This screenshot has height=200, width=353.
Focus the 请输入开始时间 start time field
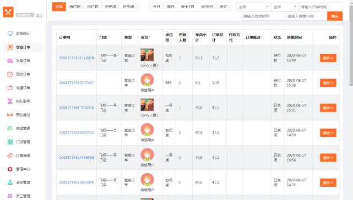321,7
